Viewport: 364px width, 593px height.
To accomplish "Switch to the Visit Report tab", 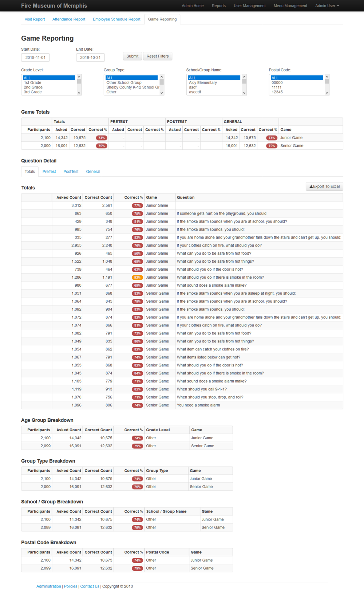I will [x=35, y=19].
